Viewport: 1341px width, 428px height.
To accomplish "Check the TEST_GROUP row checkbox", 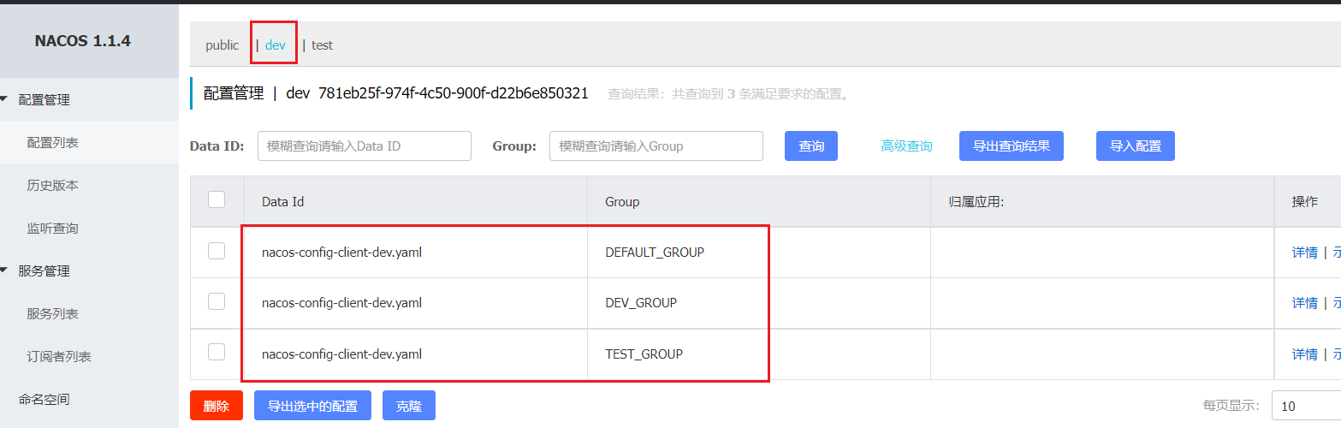I will 217,352.
